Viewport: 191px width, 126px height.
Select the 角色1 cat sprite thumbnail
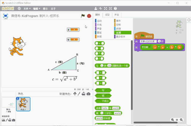pos(23,104)
